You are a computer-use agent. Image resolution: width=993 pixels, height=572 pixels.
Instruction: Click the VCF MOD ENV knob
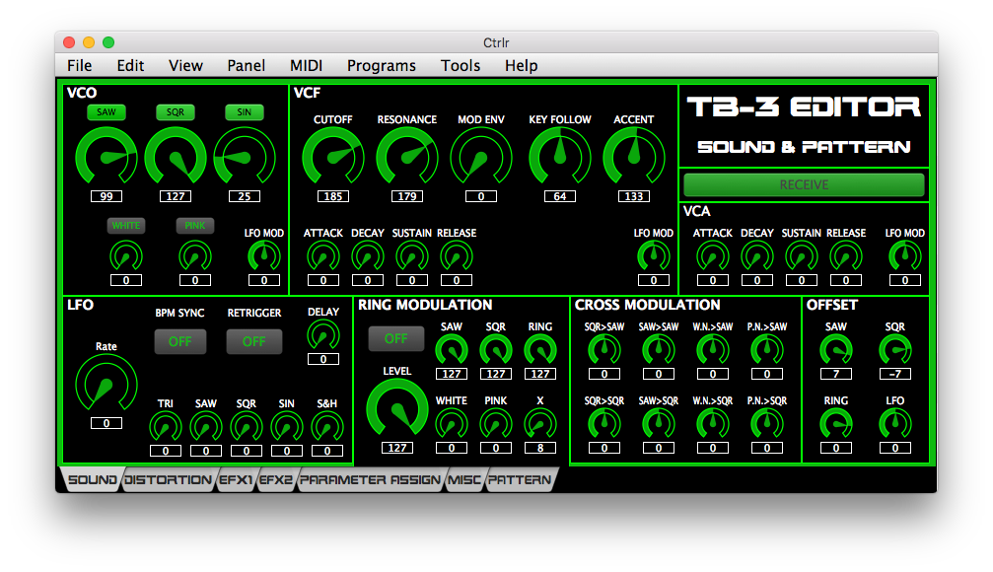point(481,158)
